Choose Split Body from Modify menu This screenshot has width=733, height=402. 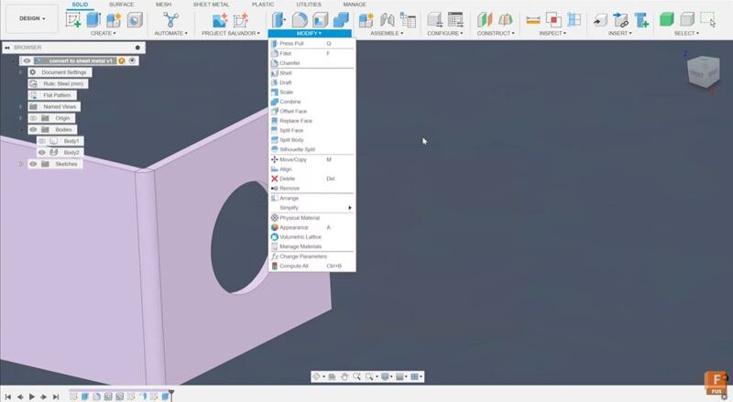312,140
